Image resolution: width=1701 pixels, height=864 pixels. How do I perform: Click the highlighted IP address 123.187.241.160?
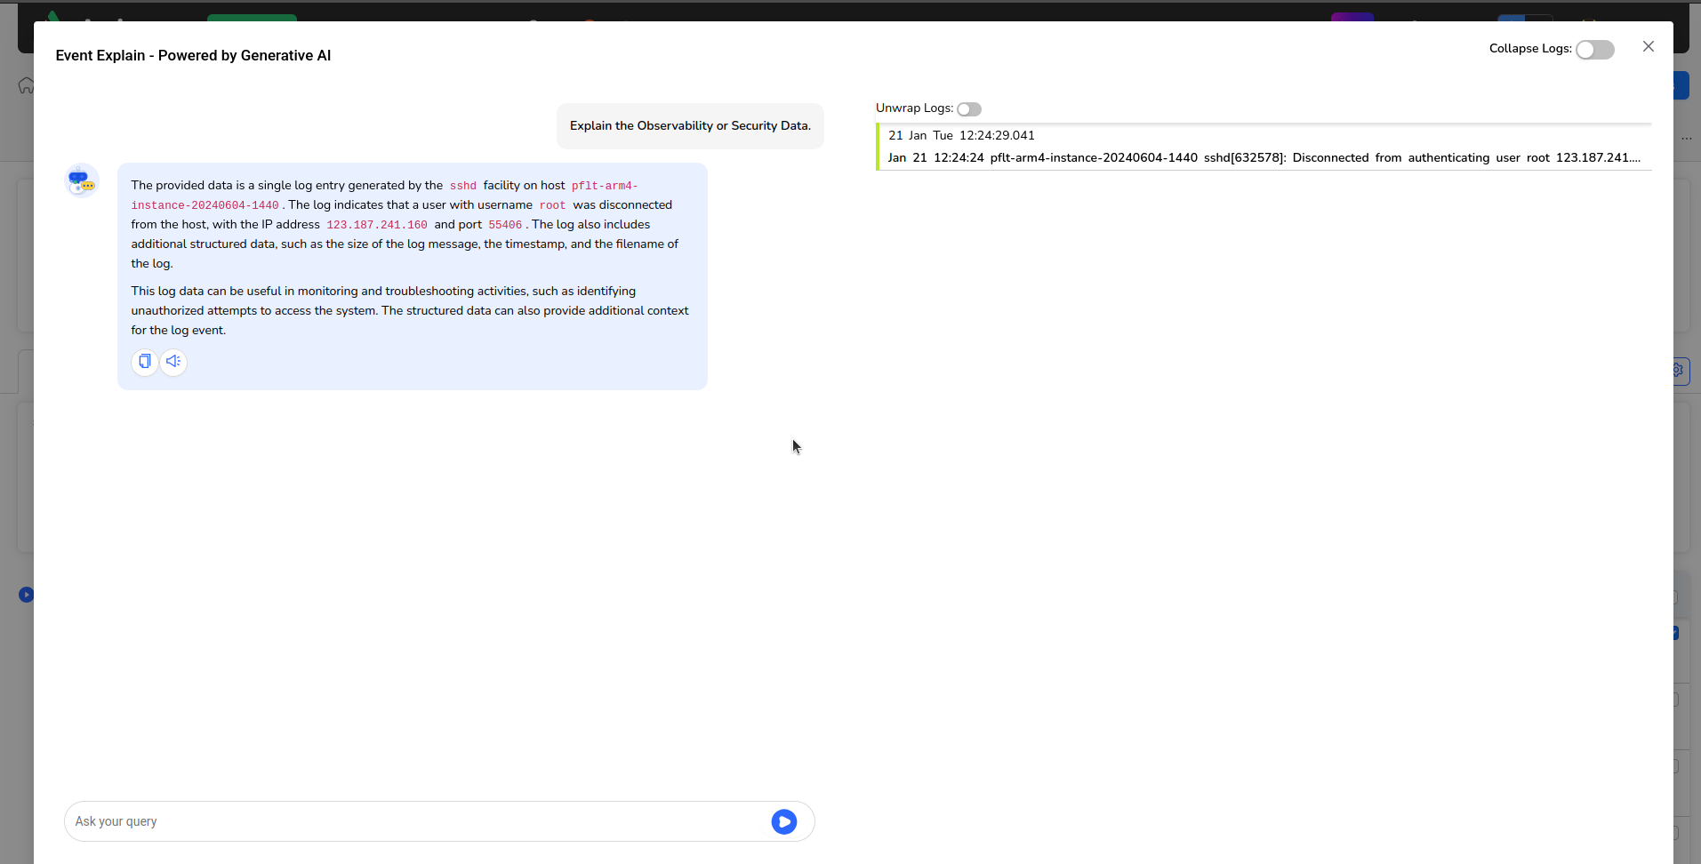[x=376, y=225]
